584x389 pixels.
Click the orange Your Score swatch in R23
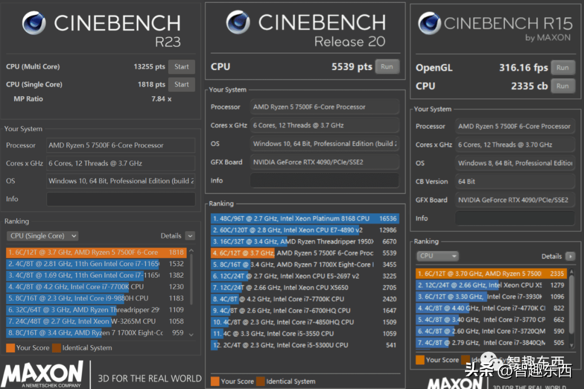point(10,348)
